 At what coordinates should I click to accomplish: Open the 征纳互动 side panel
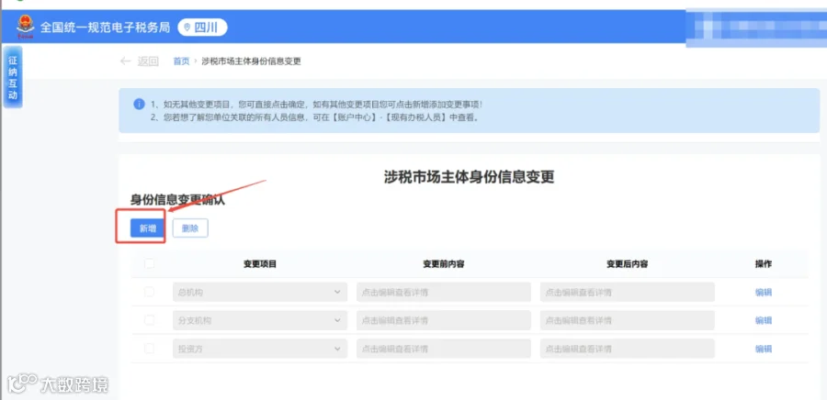(13, 77)
